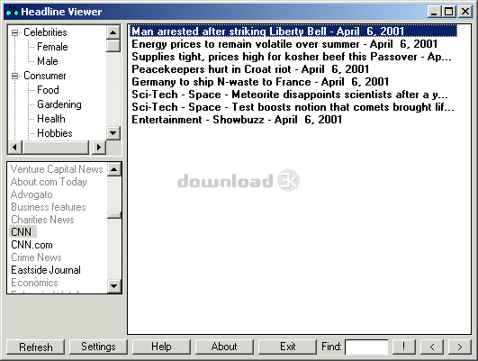Click the source list scroll-up arrow
Viewport: 478px width, 361px height.
[x=114, y=169]
